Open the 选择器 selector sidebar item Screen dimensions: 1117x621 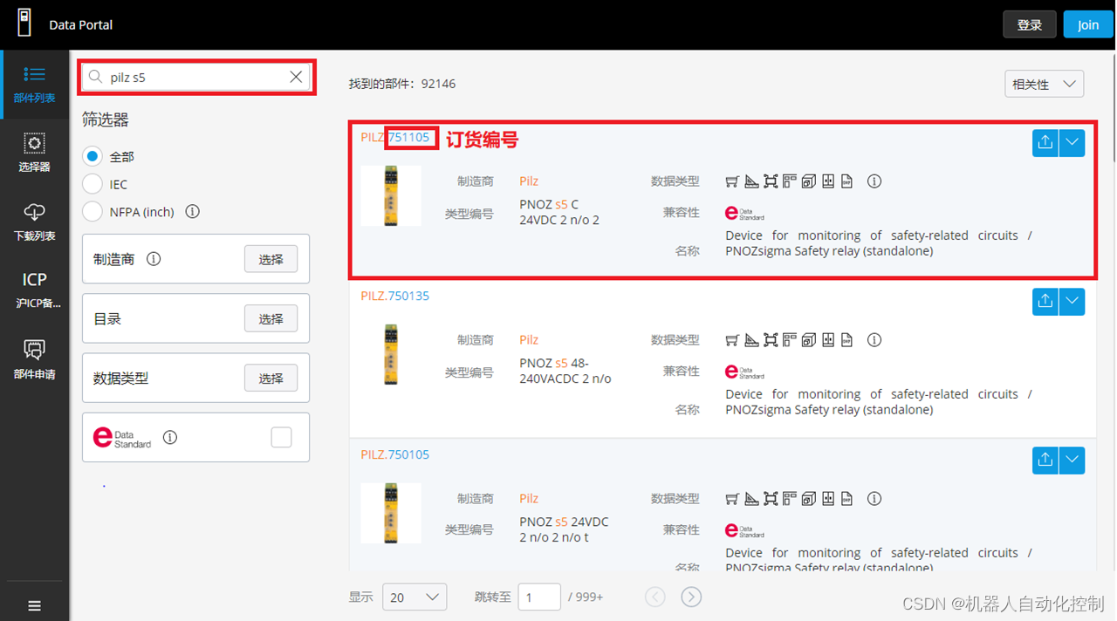[x=34, y=153]
